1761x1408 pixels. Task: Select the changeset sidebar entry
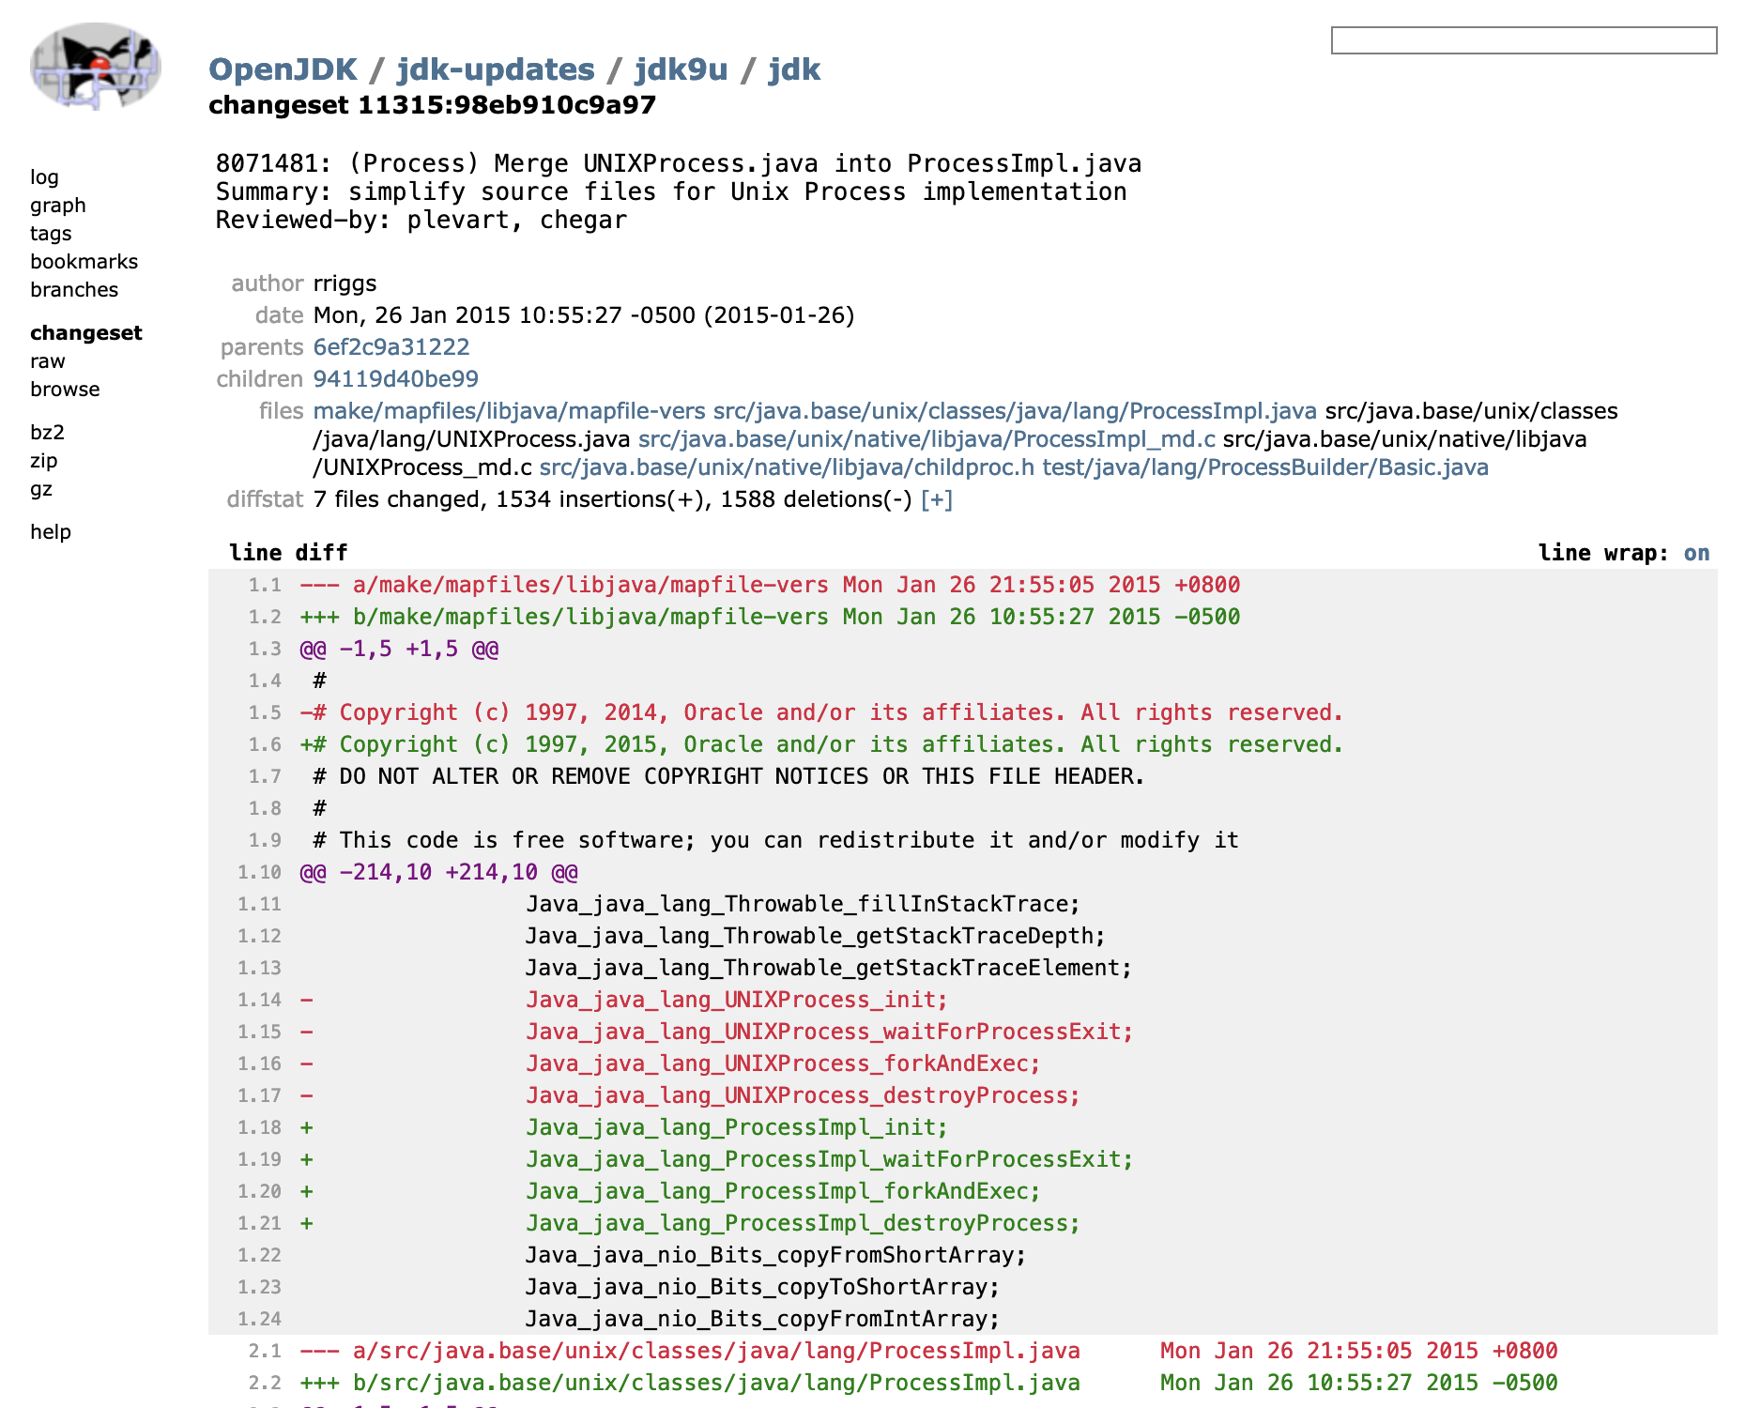[86, 333]
